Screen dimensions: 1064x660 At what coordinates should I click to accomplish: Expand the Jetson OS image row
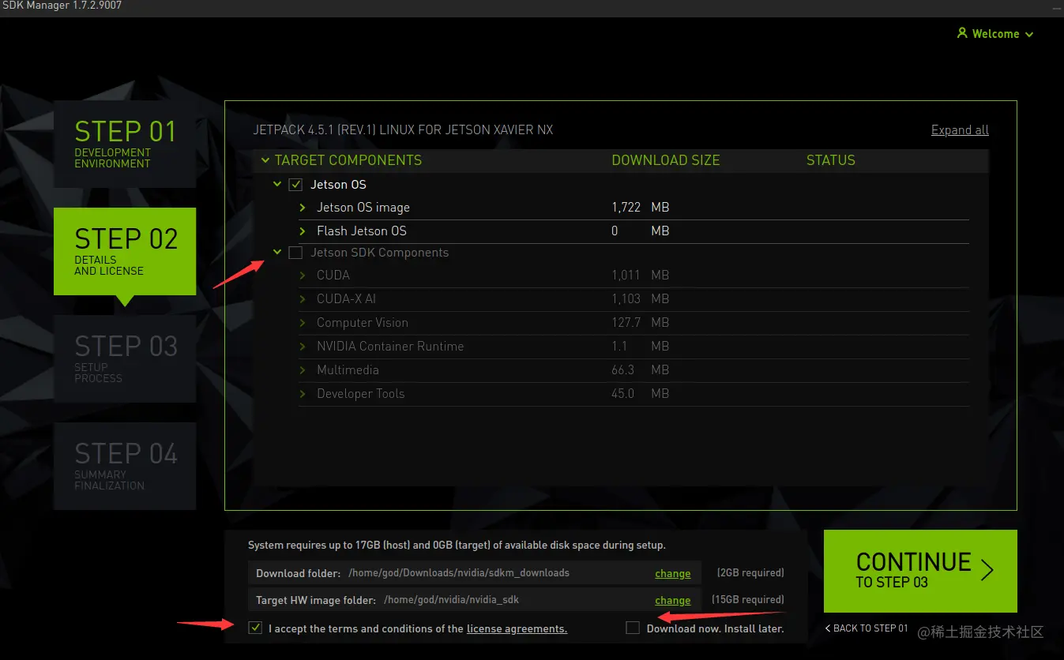coord(303,208)
